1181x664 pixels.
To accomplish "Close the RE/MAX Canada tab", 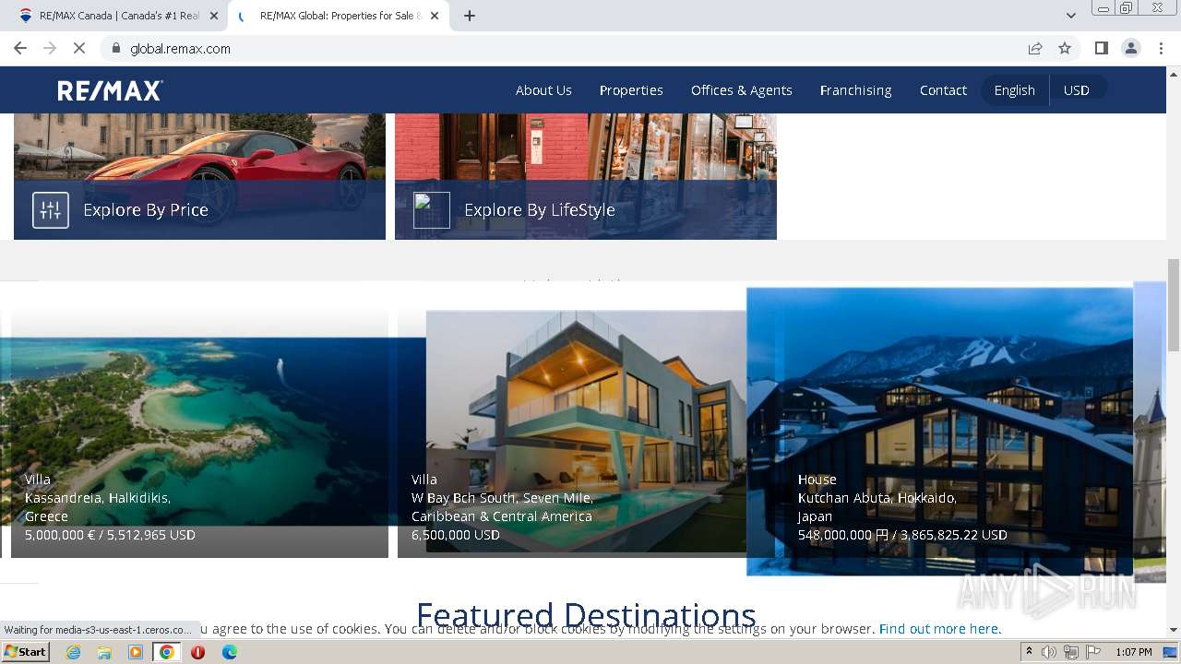I will [x=213, y=16].
